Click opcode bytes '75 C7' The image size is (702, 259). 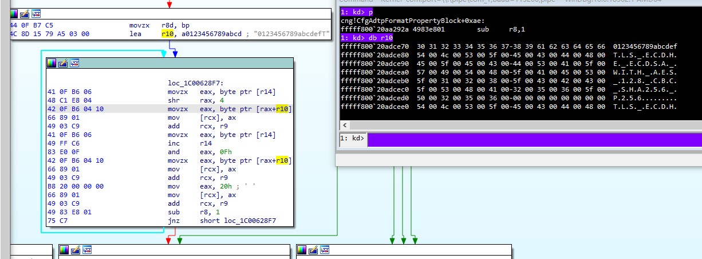(x=58, y=221)
